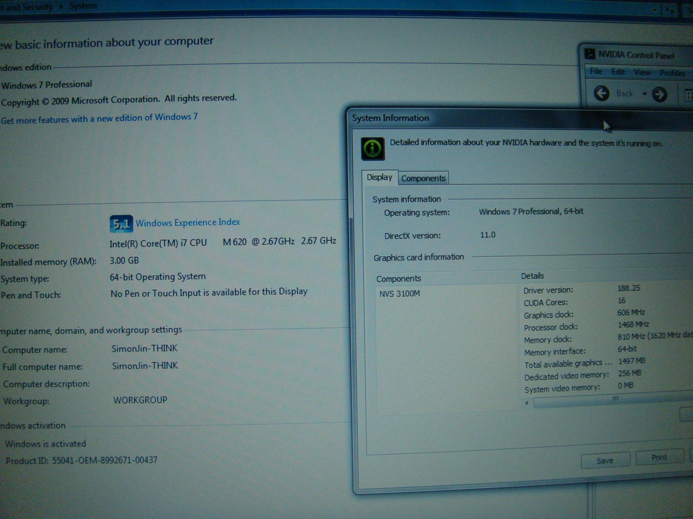The image size is (693, 519).
Task: Click the Print button in System Information
Action: 659,457
